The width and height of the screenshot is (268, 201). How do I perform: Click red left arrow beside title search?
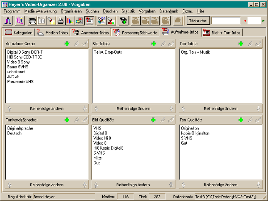coord(244,21)
